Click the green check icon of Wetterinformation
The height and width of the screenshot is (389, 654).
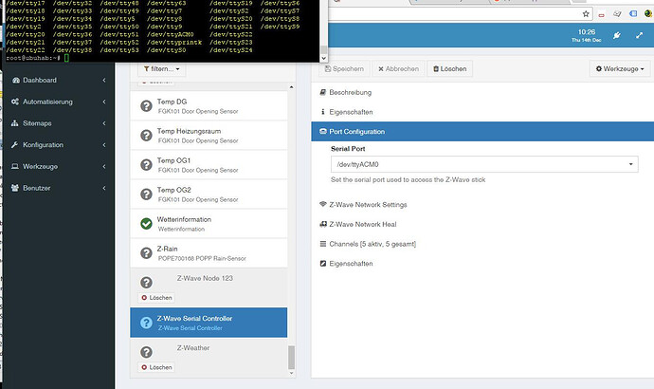tap(146, 224)
